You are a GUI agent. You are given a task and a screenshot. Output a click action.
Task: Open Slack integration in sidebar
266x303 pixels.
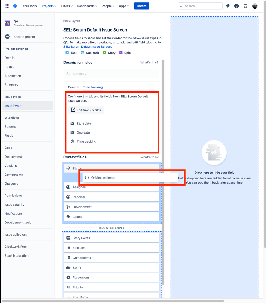pyautogui.click(x=16, y=256)
